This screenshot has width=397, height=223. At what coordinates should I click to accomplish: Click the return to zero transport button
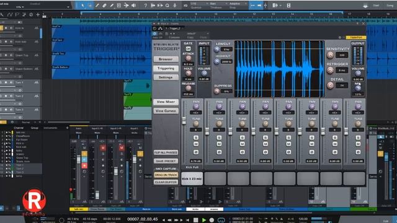coord(187,220)
